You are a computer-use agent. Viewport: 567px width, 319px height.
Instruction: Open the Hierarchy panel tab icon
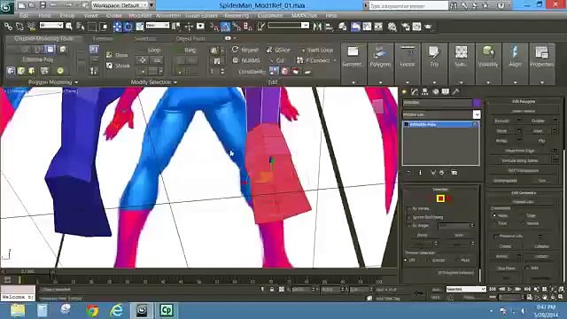click(x=425, y=92)
